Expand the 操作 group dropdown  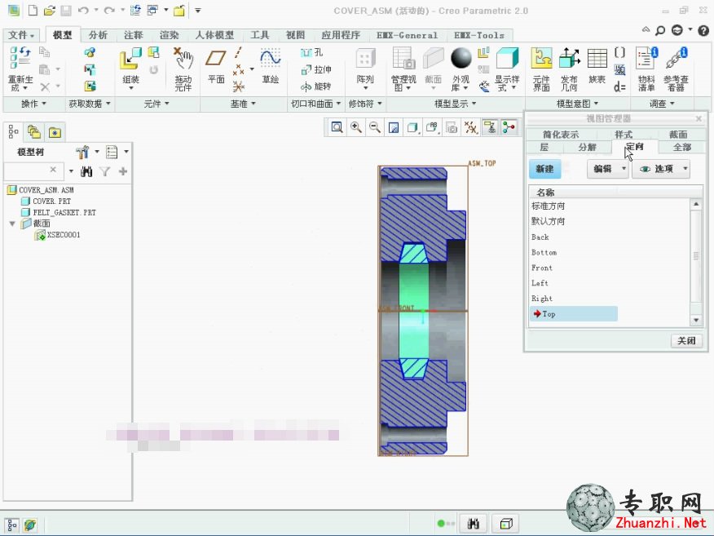(x=33, y=104)
